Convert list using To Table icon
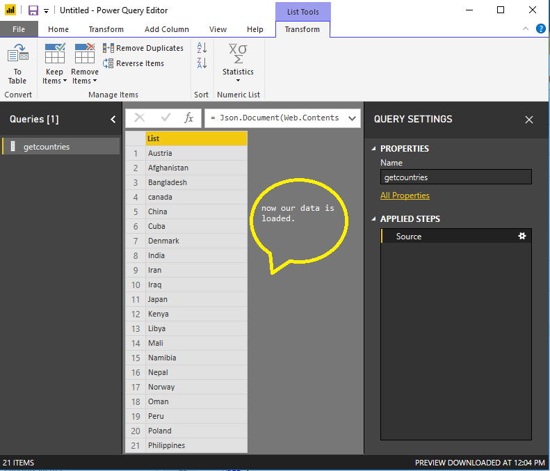 click(17, 64)
